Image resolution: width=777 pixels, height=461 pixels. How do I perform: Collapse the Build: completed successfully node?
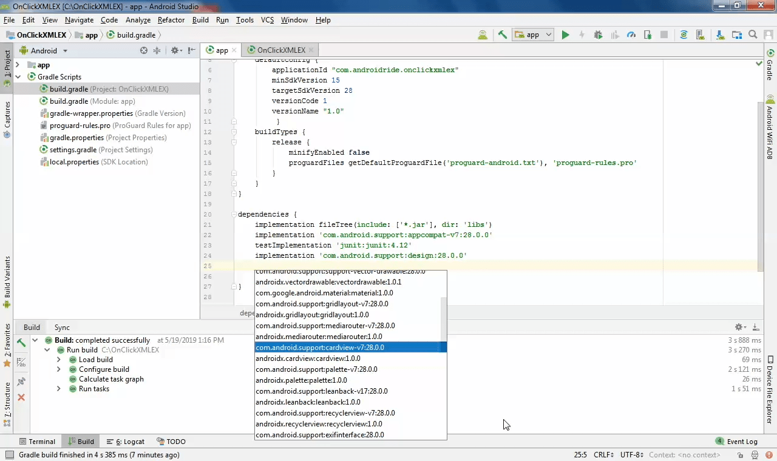pyautogui.click(x=35, y=340)
